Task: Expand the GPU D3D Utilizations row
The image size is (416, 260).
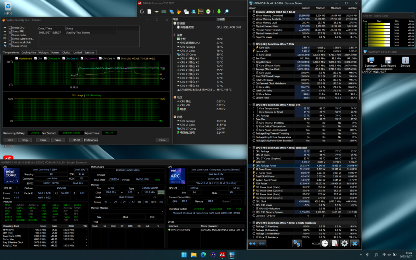Action: 253,208
